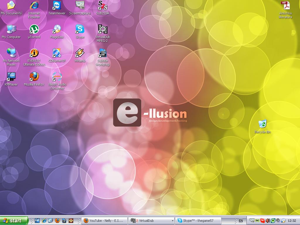
Task: Open the Antichna literatura PDF file
Action: click(x=285, y=6)
